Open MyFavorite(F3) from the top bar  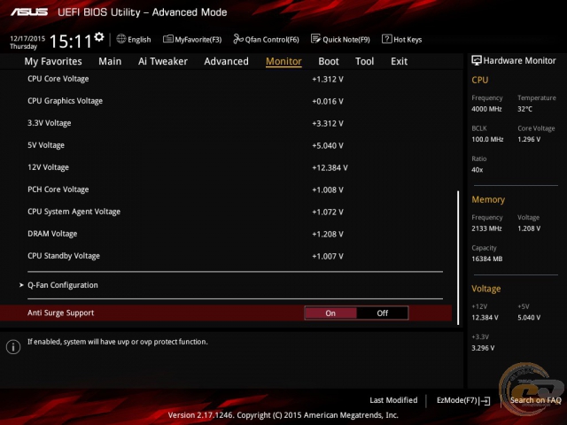192,39
